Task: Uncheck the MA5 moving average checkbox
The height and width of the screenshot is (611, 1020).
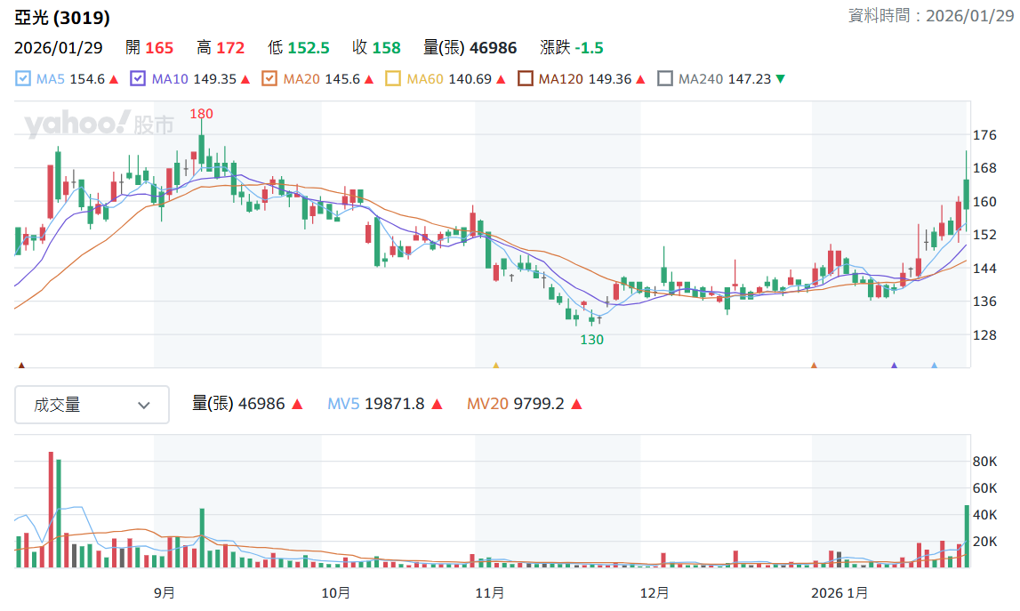Action: 23,79
